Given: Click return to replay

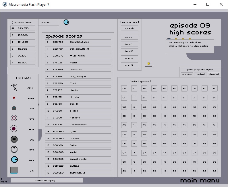Looking at the screenshot, I should (47, 180).
